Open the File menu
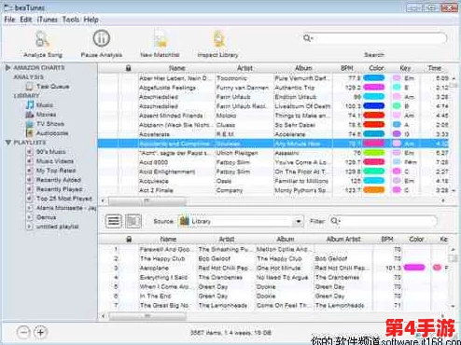The width and height of the screenshot is (461, 345). (x=9, y=20)
